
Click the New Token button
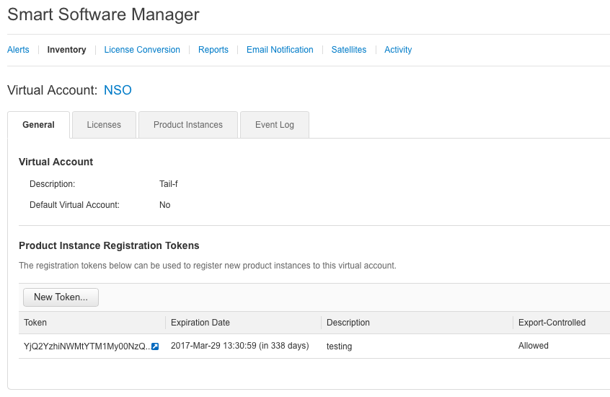[x=61, y=297]
